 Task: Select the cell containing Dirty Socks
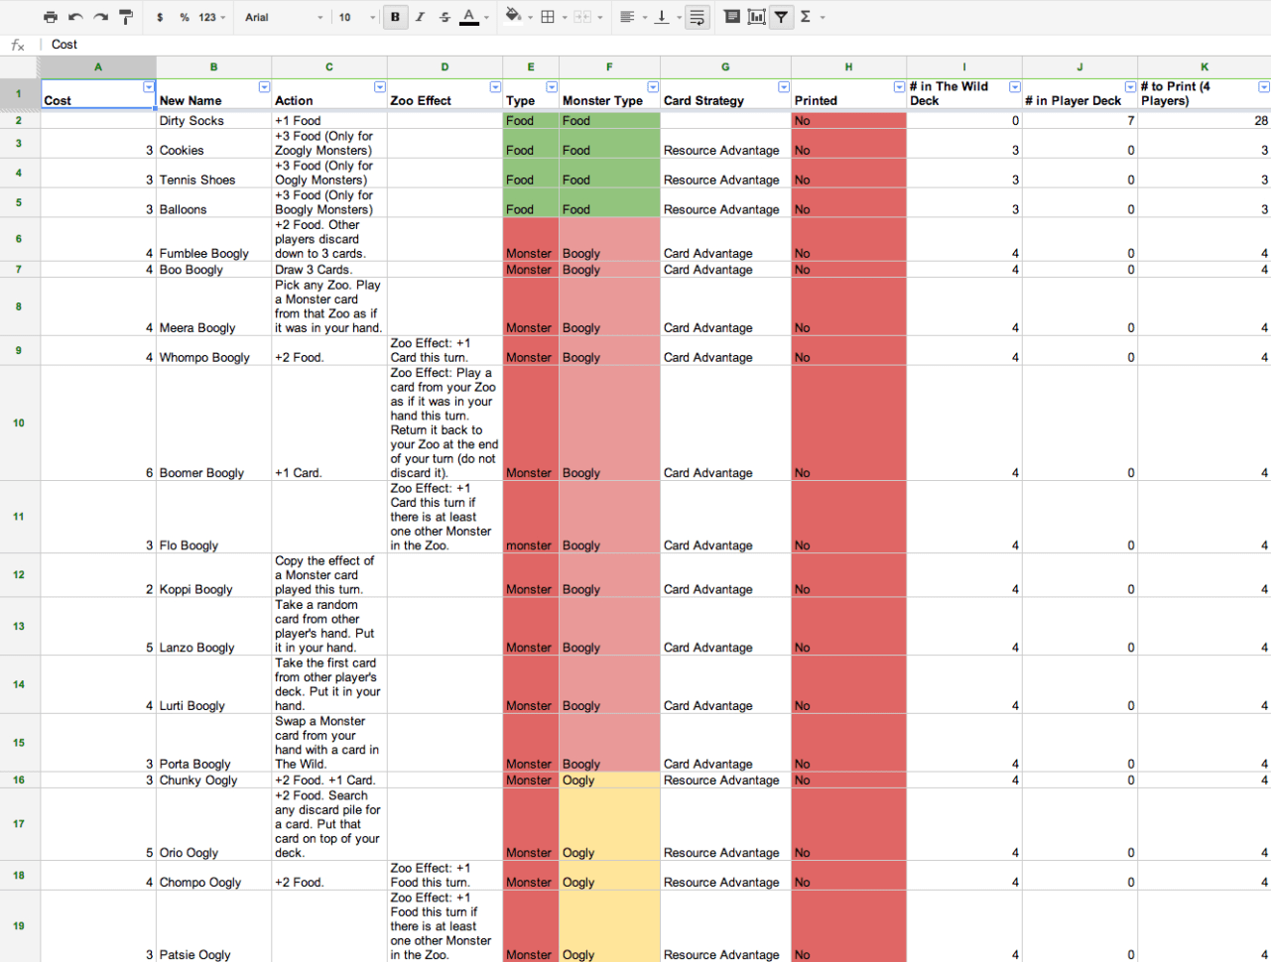point(213,120)
